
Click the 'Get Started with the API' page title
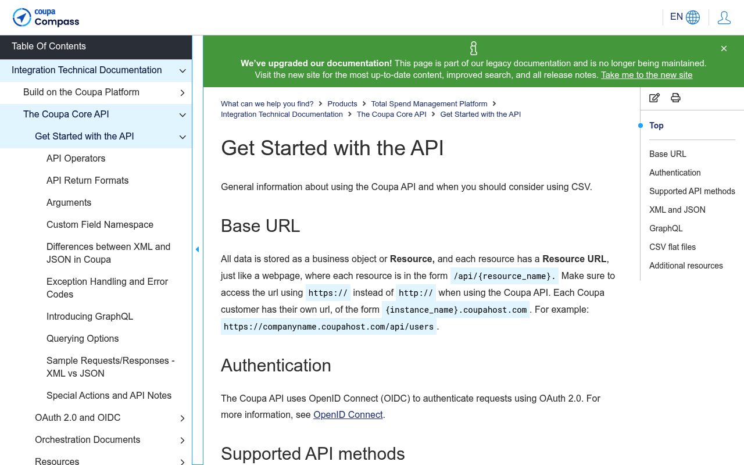click(332, 148)
